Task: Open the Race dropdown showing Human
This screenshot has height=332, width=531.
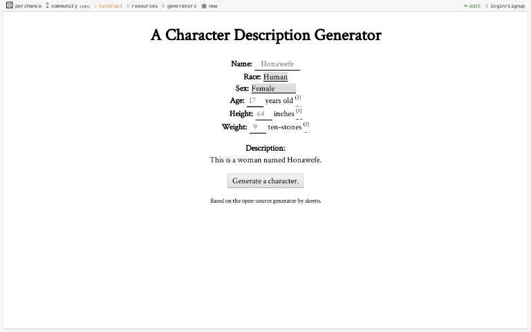Action: (275, 77)
